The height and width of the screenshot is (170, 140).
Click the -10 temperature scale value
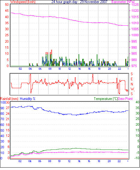click(x=137, y=158)
